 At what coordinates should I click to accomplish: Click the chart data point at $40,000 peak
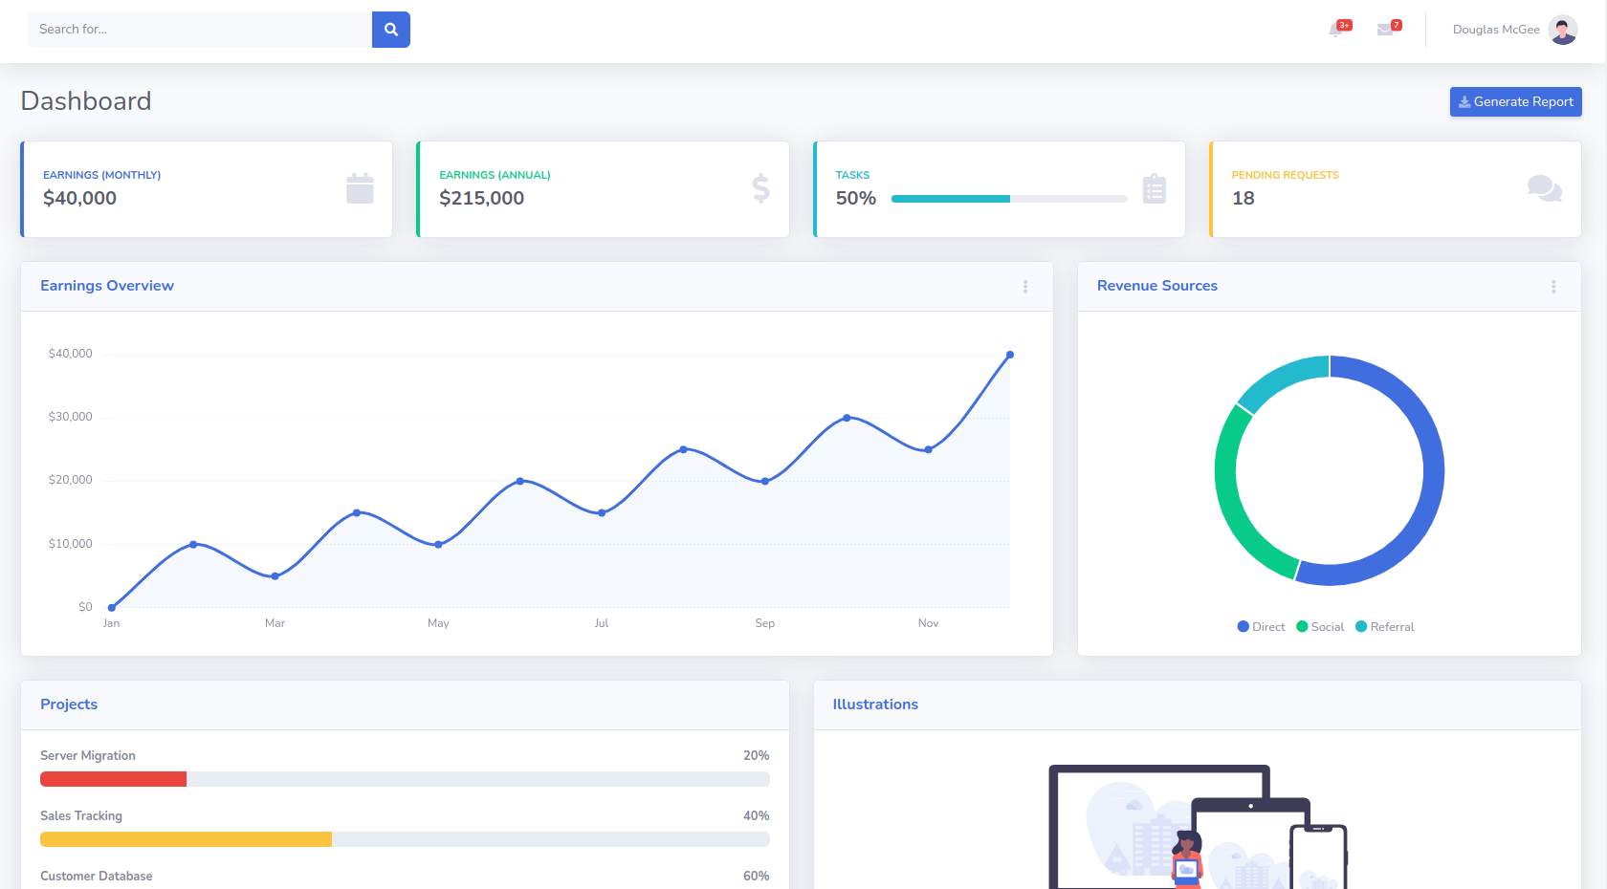1010,355
